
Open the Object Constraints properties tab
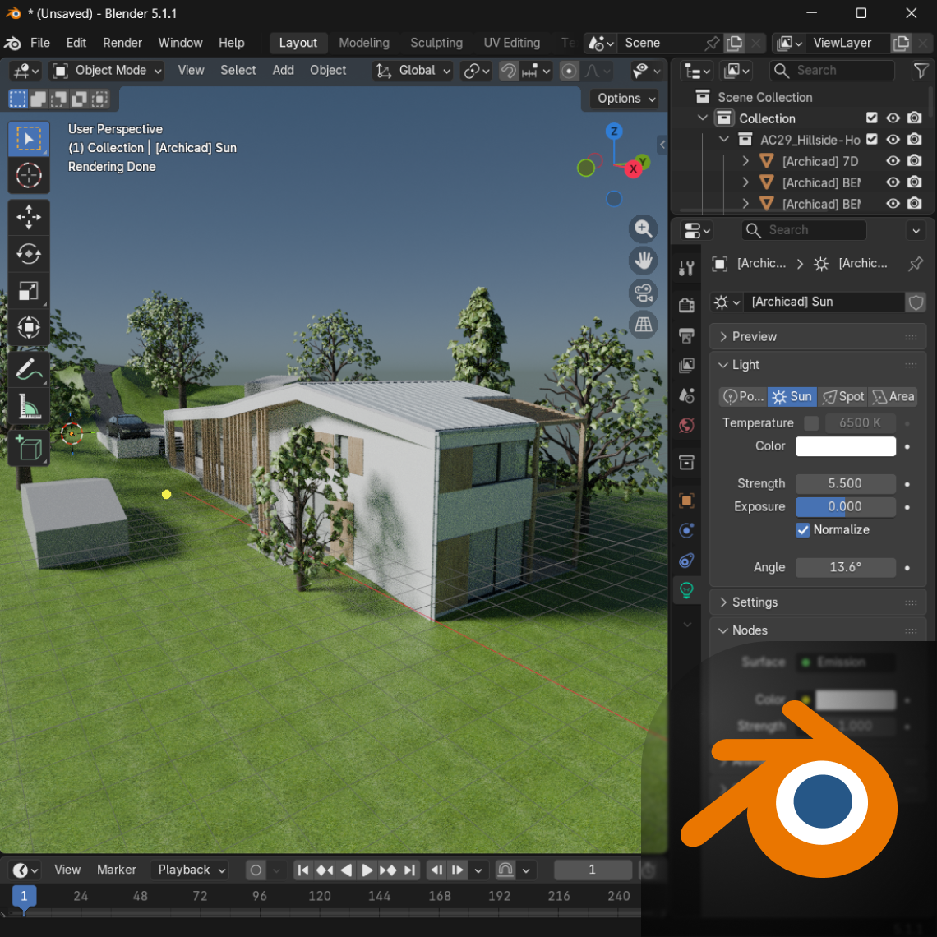click(686, 561)
